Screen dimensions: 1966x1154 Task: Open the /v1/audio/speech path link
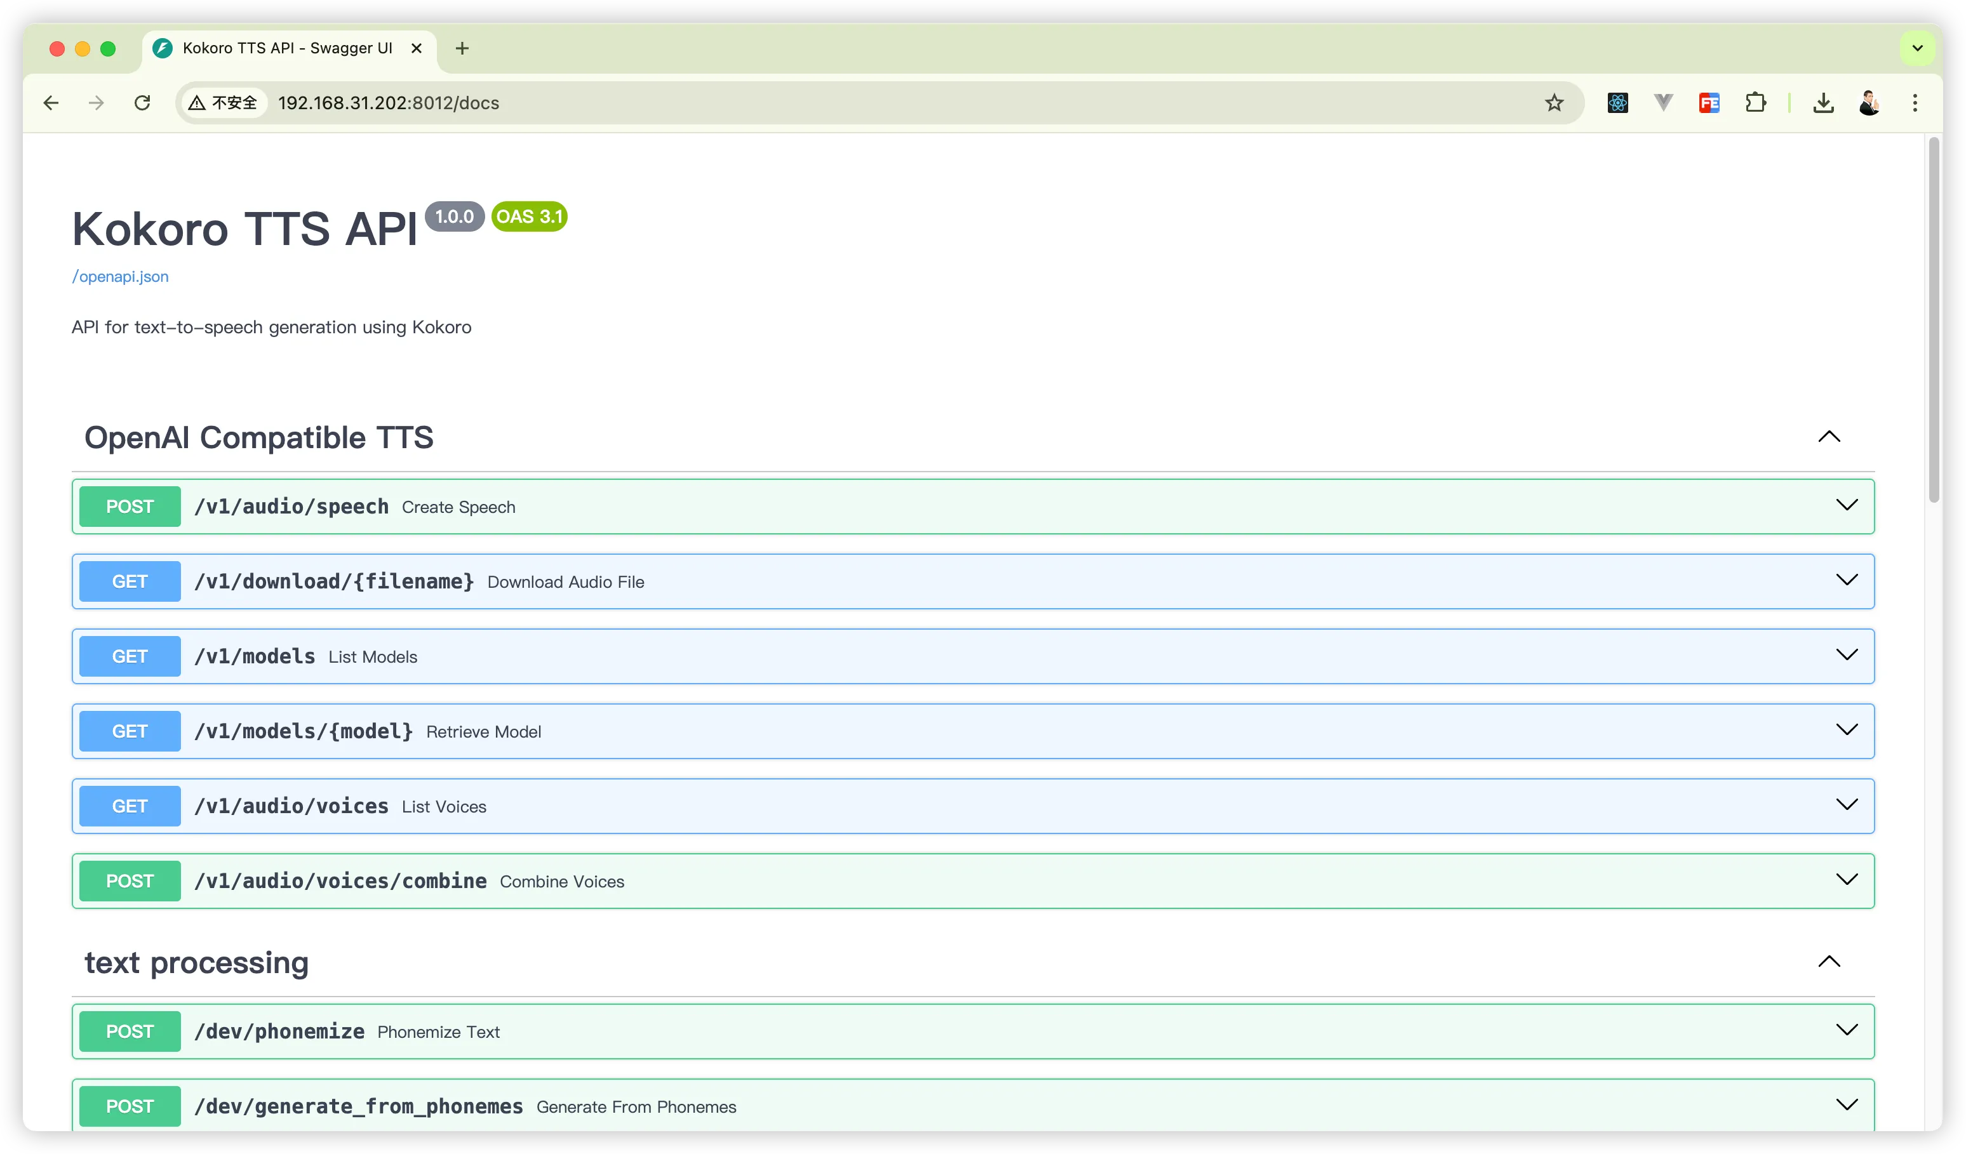291,507
